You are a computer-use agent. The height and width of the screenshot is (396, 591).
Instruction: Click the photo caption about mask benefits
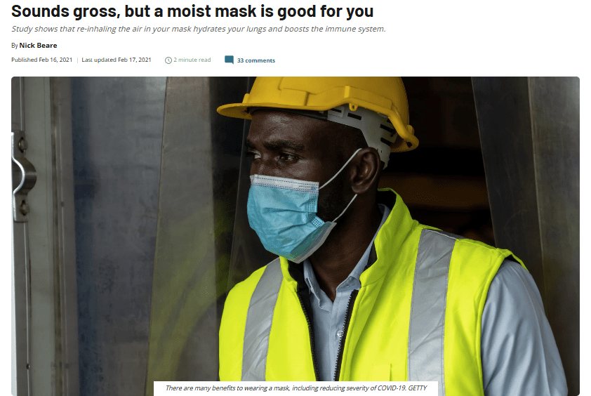click(296, 388)
